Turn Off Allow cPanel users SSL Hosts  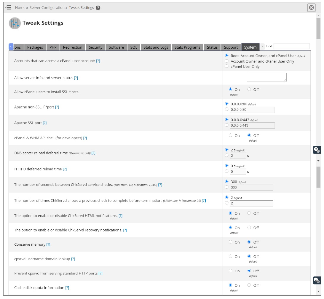click(249, 89)
